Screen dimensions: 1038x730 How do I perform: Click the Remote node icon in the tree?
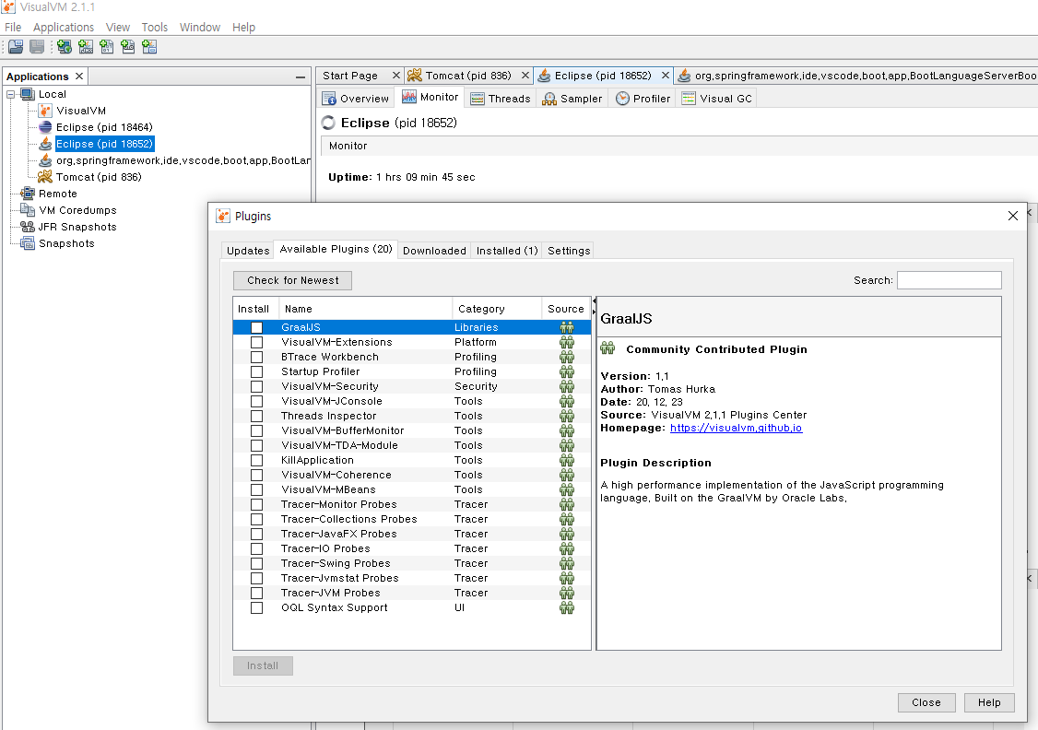point(28,194)
